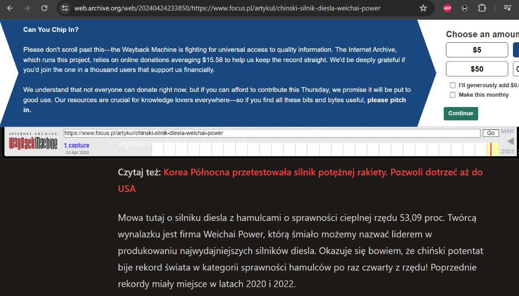The image size is (519, 296).
Task: Open the Extensions puzzle menu
Action: (x=482, y=8)
